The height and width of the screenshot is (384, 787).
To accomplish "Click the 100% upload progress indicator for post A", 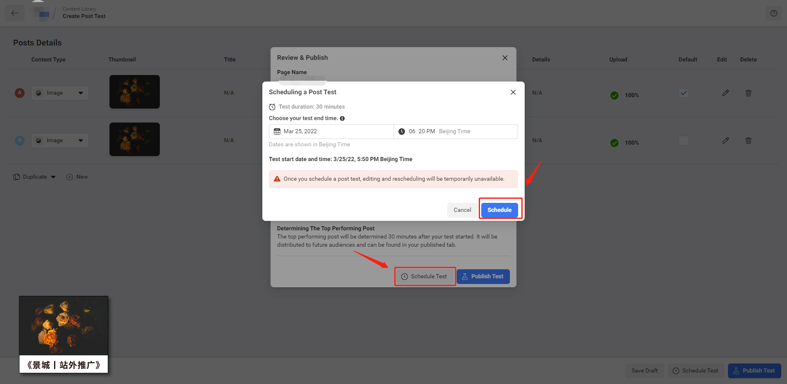I will pos(624,95).
